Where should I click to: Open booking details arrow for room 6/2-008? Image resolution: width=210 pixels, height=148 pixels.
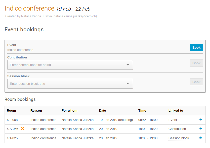click(x=200, y=120)
